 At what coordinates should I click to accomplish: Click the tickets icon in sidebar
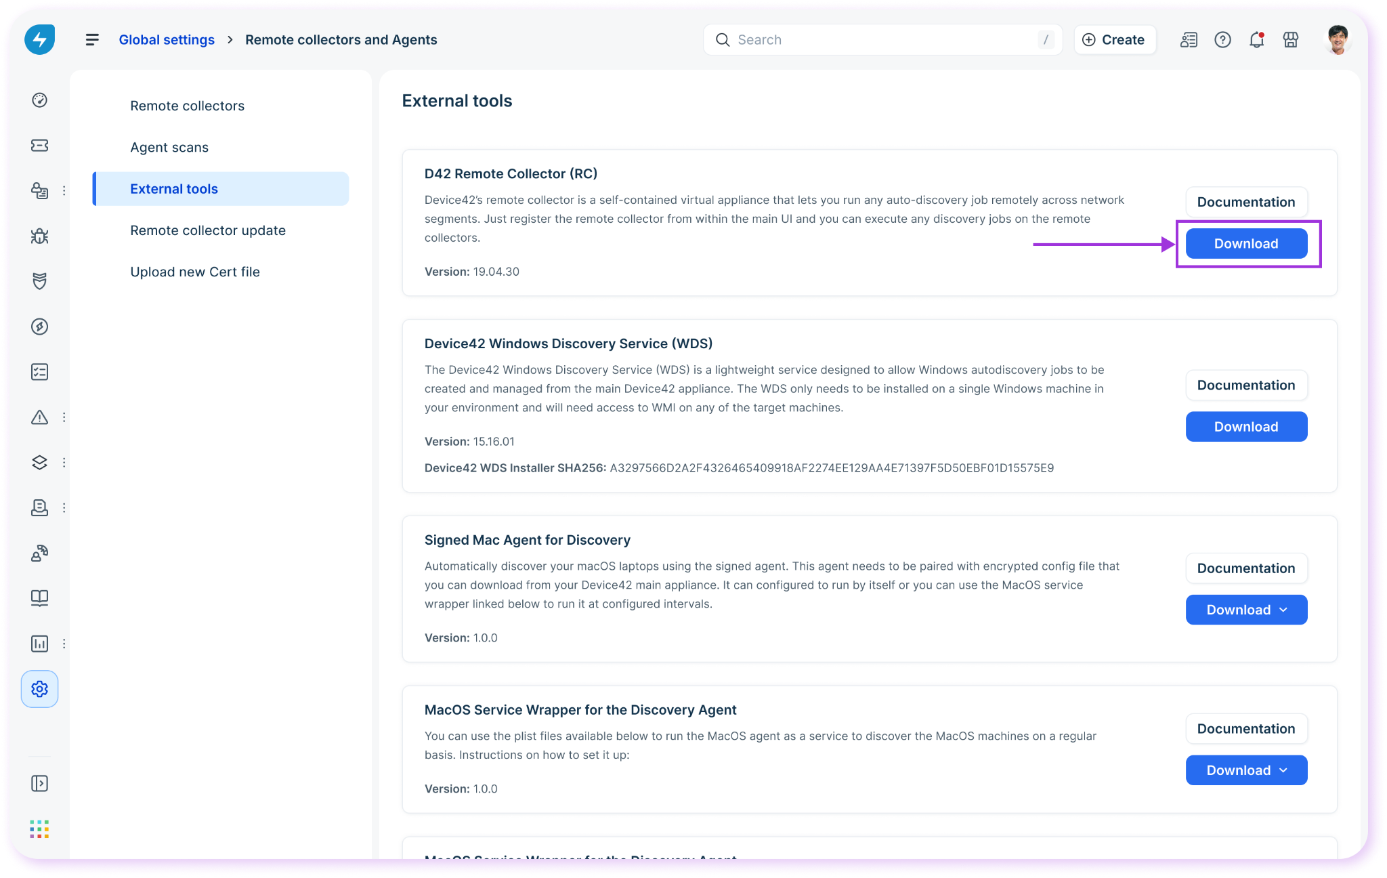tap(39, 146)
